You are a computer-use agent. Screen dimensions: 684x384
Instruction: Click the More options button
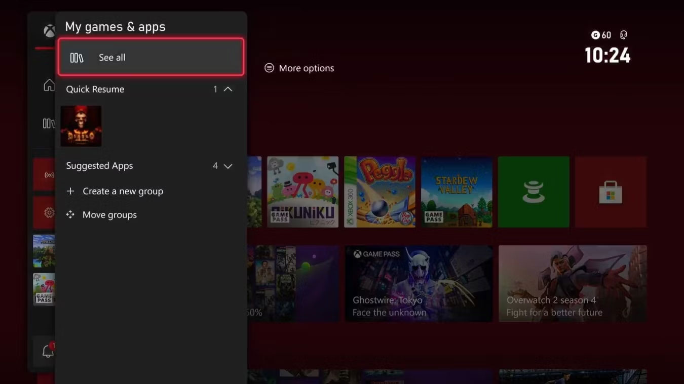299,68
